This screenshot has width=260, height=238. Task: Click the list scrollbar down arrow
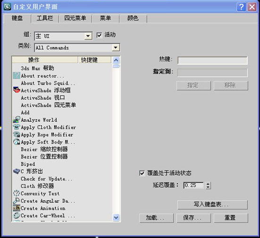(x=116, y=217)
